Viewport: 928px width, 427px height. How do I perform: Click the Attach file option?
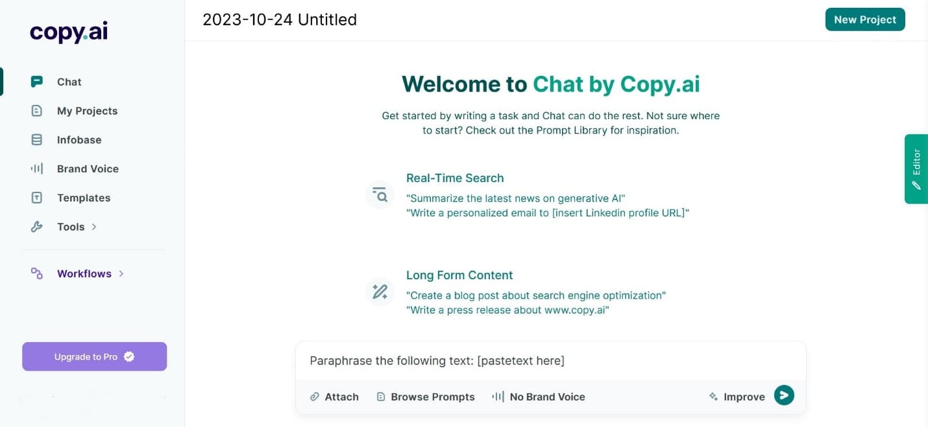[334, 397]
